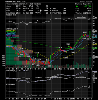Click the cyan MA(20) legend entry
Image resolution: width=98 pixels, height=100 pixels.
click(11, 33)
